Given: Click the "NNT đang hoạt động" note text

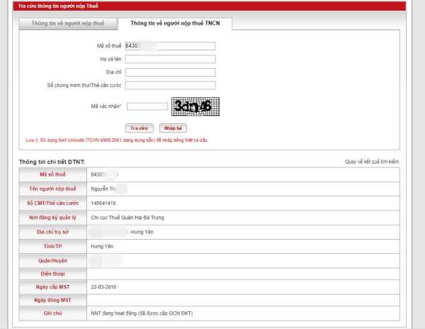Looking at the screenshot, I should pos(141,313).
